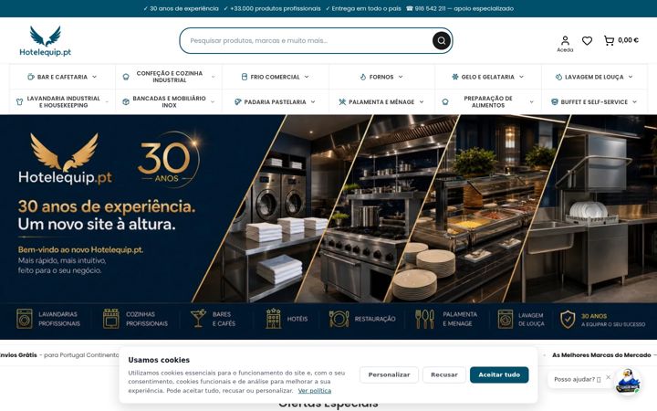Click the magnifier search button

point(442,41)
